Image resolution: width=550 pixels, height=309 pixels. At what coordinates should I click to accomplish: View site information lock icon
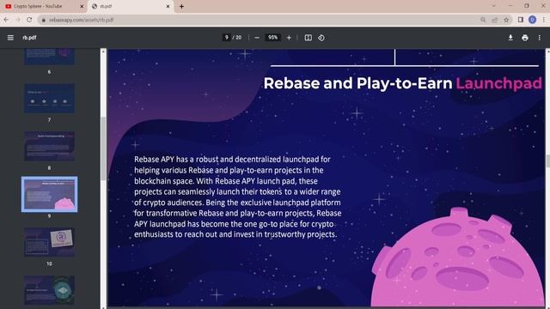click(x=44, y=20)
